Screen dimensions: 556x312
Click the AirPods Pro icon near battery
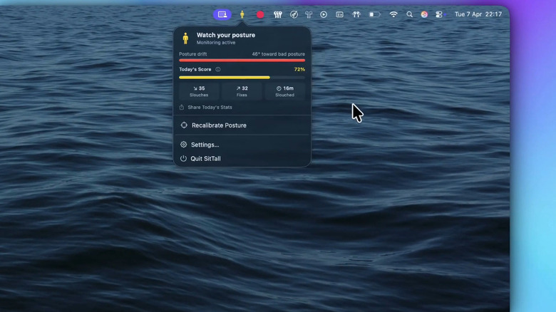356,14
